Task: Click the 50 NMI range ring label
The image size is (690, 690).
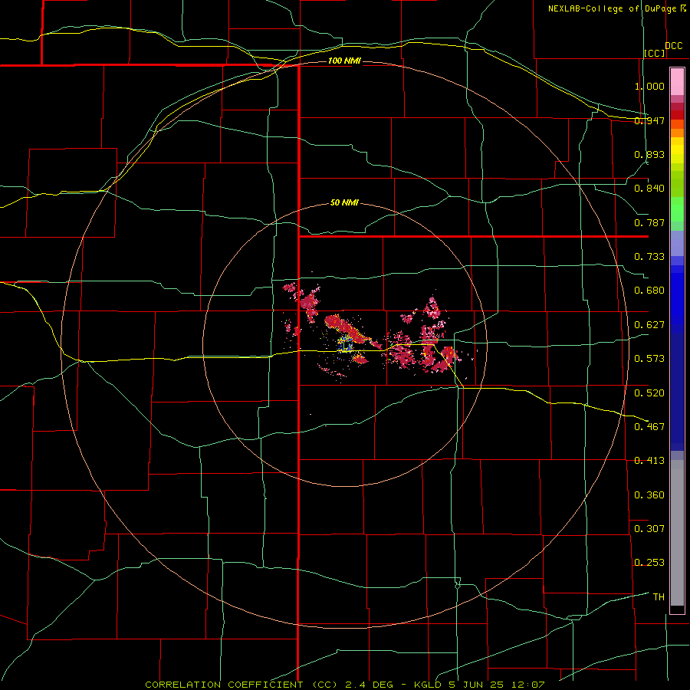Action: tap(344, 202)
